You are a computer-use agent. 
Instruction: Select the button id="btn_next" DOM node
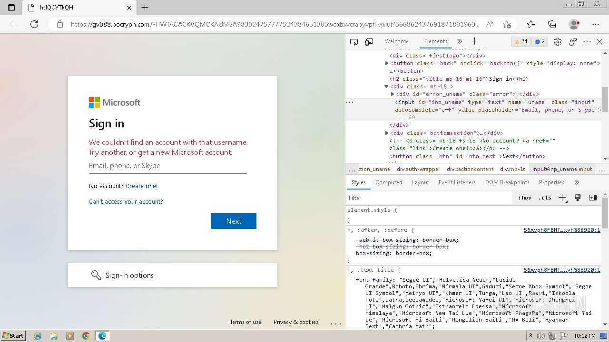[467, 156]
